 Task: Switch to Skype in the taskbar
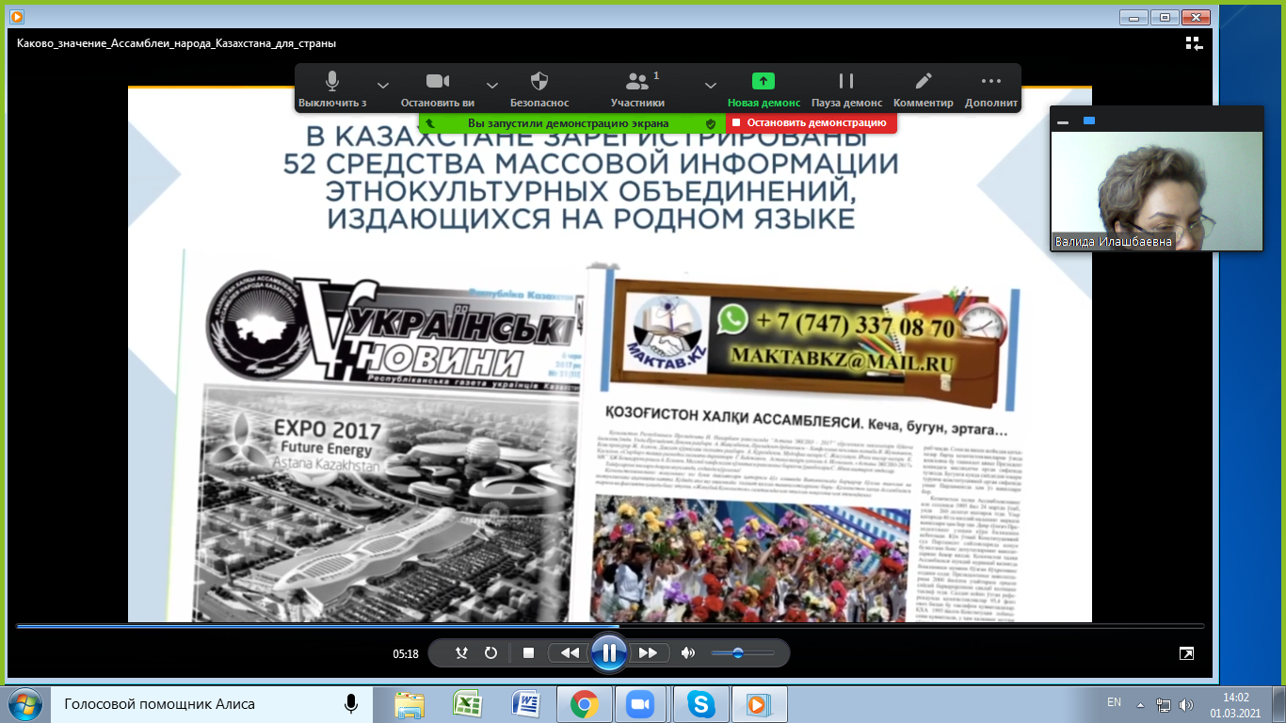[699, 704]
